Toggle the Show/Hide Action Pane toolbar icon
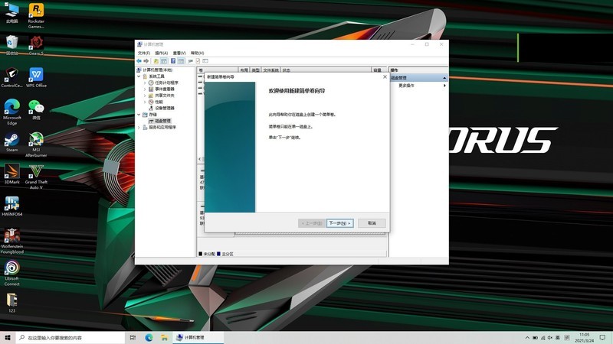This screenshot has width=613, height=344. (181, 61)
